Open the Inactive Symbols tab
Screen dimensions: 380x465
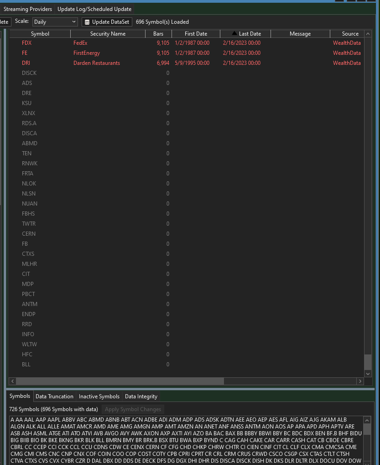99,396
